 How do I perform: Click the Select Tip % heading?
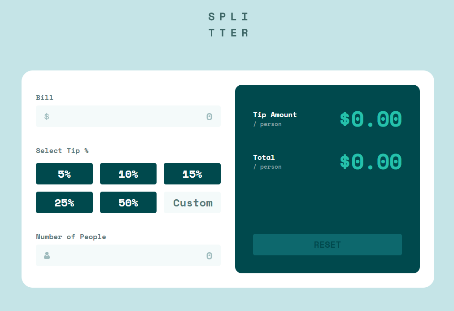63,151
